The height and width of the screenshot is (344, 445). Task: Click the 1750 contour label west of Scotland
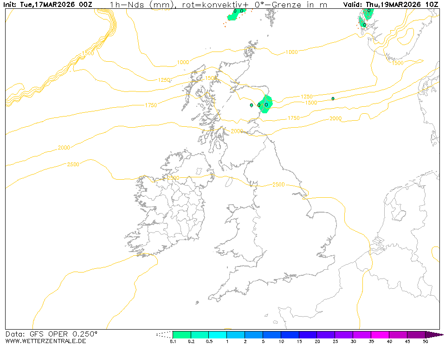(150, 105)
